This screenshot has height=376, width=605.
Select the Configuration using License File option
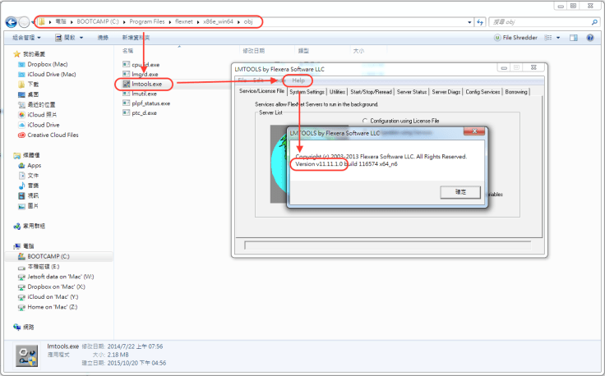364,120
